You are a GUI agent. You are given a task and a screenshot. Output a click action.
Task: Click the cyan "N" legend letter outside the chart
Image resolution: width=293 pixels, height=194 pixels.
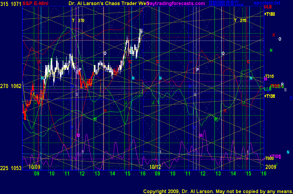click(288, 152)
